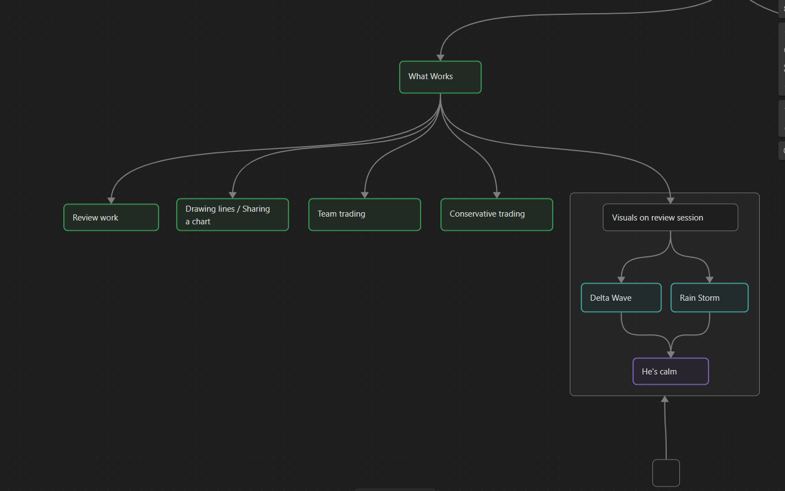The width and height of the screenshot is (785, 491).
Task: Select the What Works card
Action: tap(440, 77)
